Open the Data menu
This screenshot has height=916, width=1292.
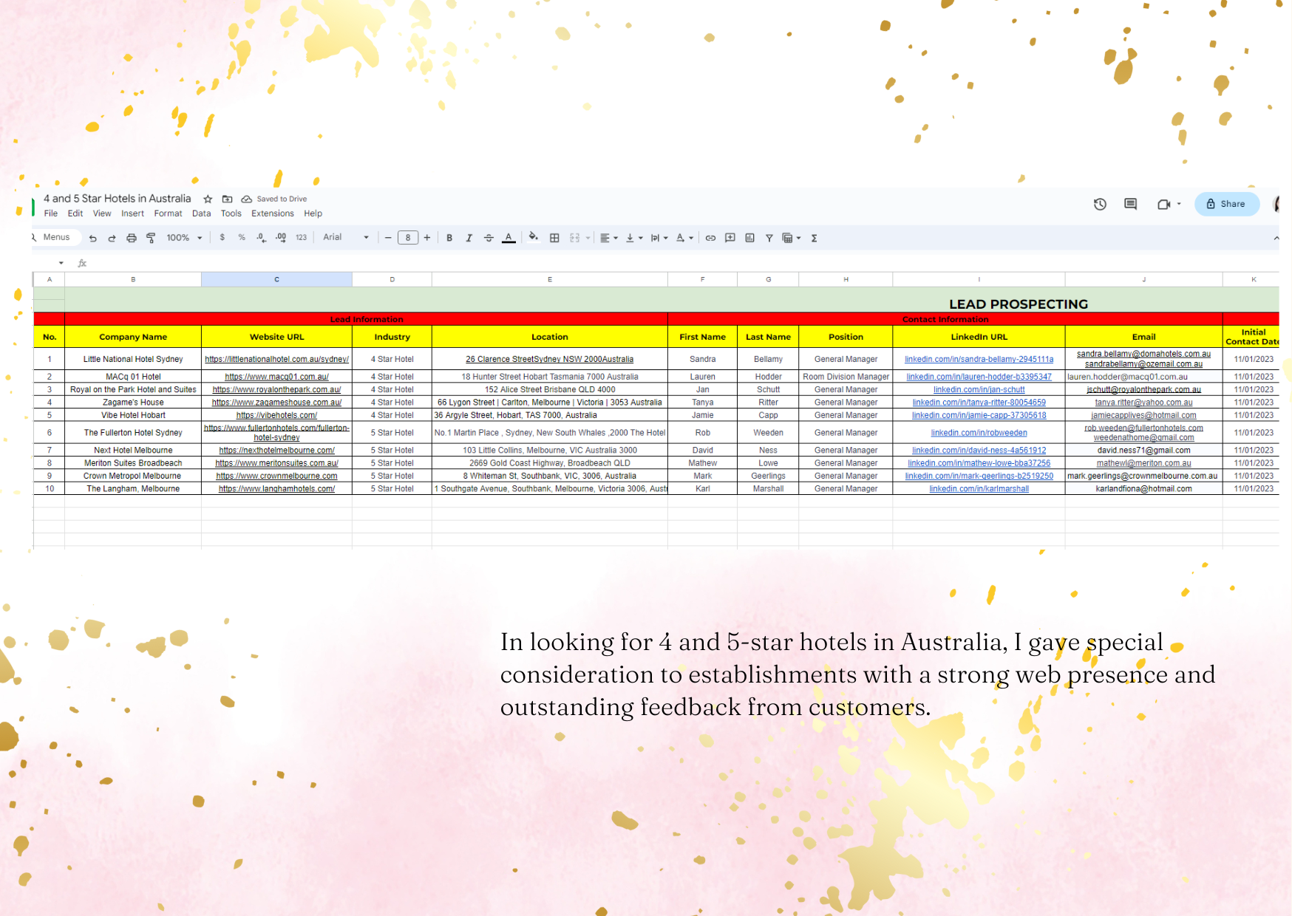[201, 213]
